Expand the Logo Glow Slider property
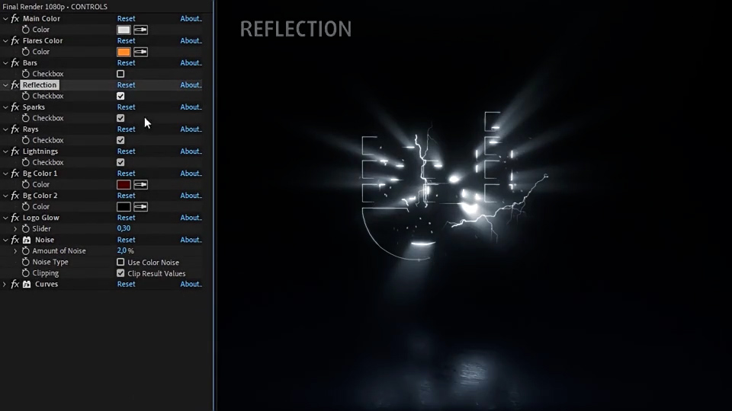Viewport: 732px width, 411px height. pyautogui.click(x=15, y=228)
